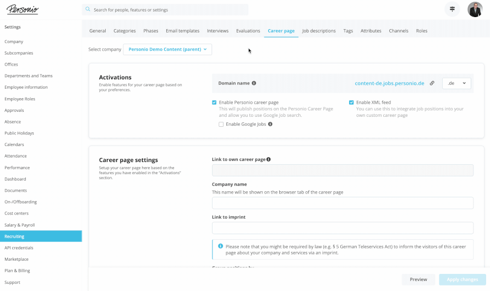Screen dimensions: 490x291
Task: Open Absence in sidebar
Action: (13, 122)
